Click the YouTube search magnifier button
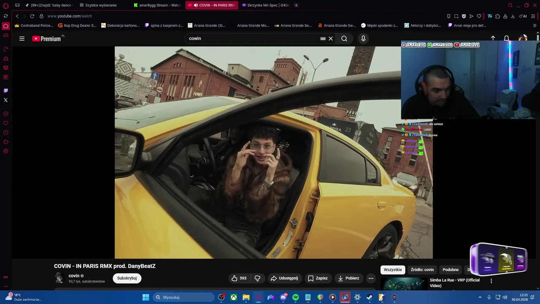The height and width of the screenshot is (304, 540). 344,38
